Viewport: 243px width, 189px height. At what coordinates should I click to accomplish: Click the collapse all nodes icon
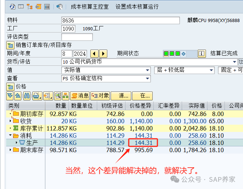click(x=18, y=96)
